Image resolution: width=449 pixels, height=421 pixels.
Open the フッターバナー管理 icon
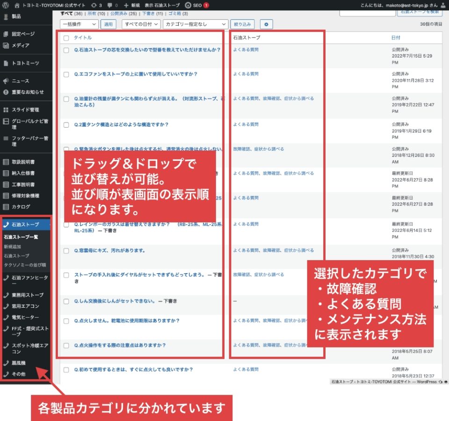click(x=6, y=138)
